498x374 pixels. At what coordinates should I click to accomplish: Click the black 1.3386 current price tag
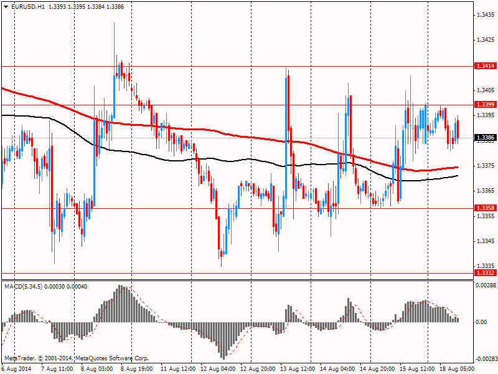pyautogui.click(x=484, y=138)
